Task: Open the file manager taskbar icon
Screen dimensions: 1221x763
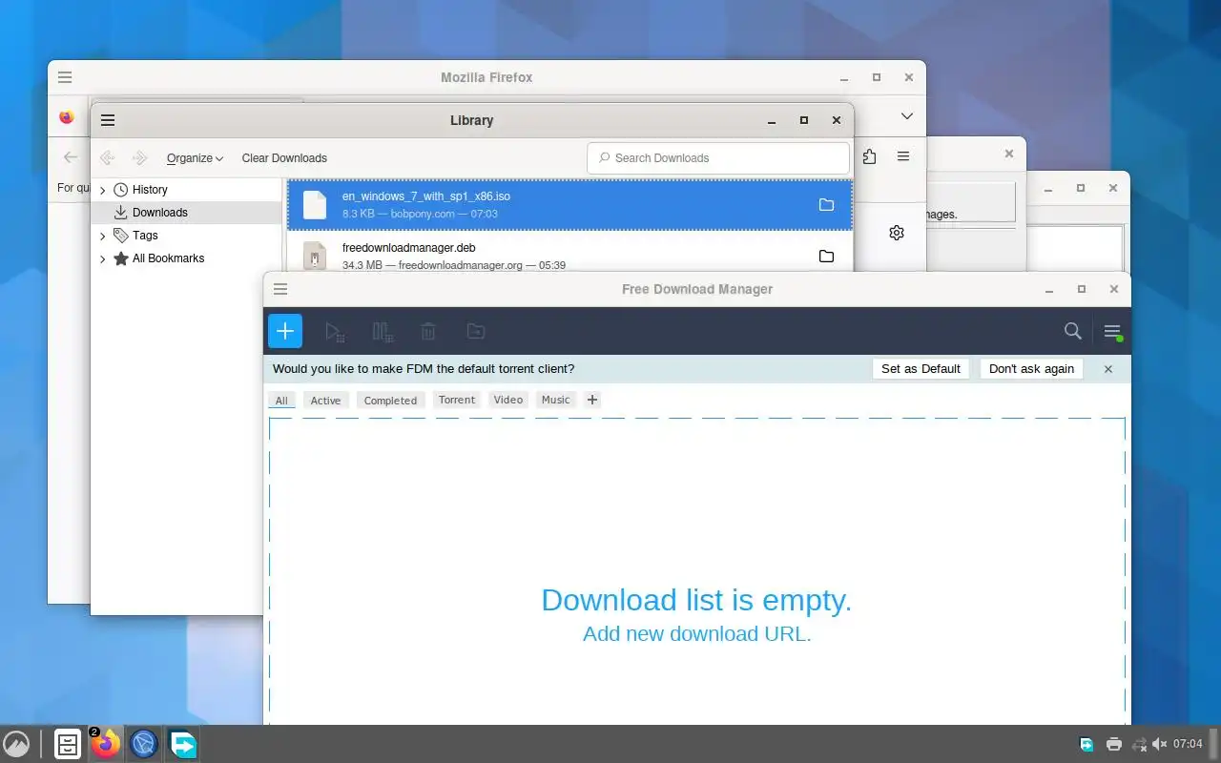Action: point(68,744)
